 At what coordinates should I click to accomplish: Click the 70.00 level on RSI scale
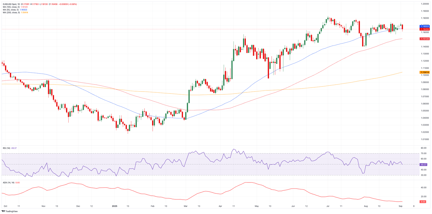click(424, 153)
